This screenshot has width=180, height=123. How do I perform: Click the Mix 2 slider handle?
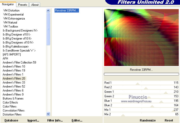[123, 115]
